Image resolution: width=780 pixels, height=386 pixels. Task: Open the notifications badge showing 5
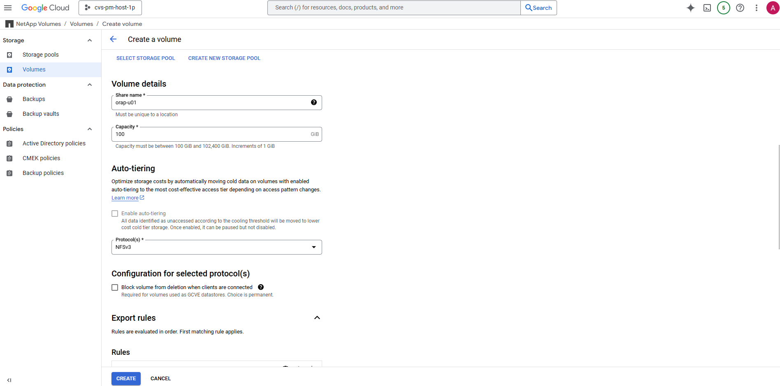[x=723, y=8]
